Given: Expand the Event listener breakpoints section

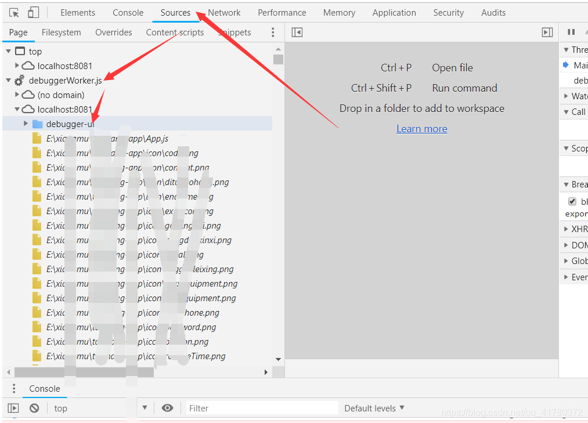Looking at the screenshot, I should [567, 277].
